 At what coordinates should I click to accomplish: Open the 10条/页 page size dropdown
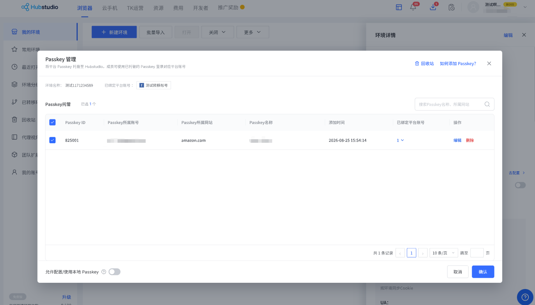444,253
